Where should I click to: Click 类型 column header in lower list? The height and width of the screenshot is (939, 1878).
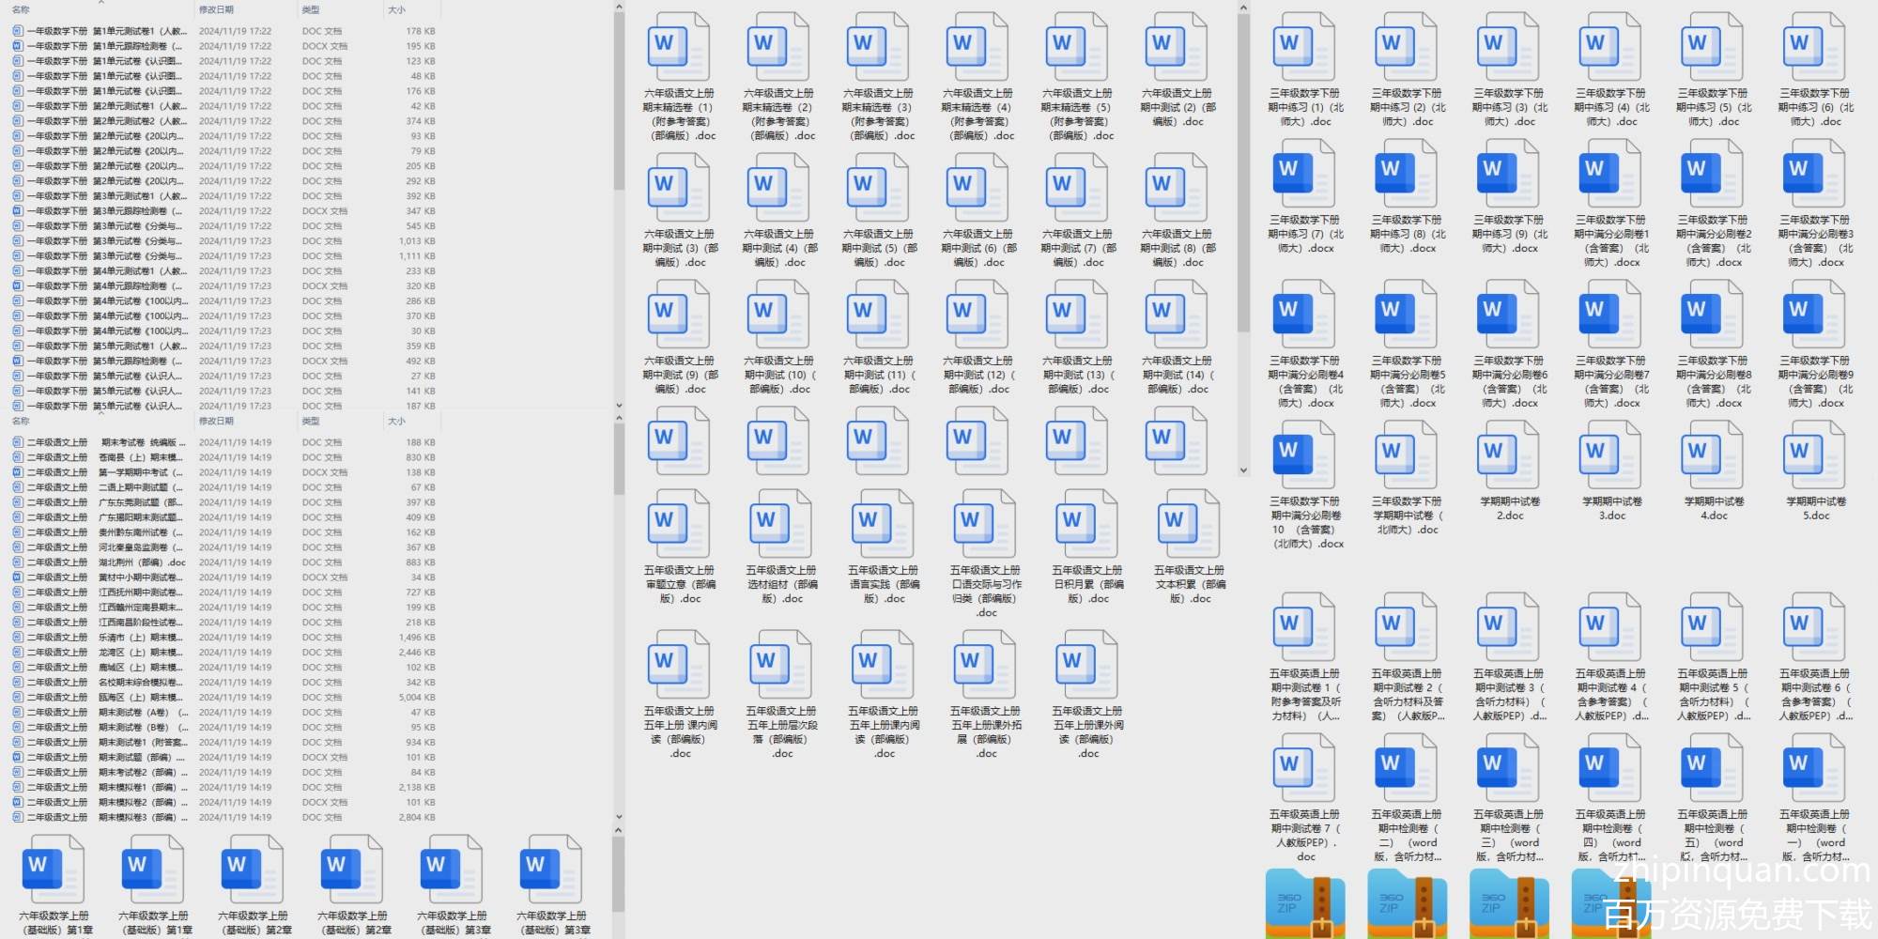tap(311, 422)
